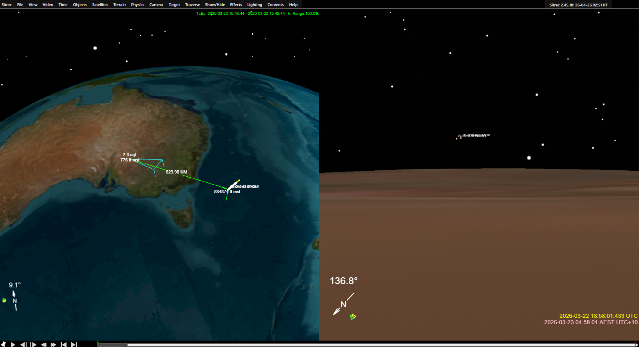639x347 pixels.
Task: Click the timeline slider handle
Action: coord(125,345)
